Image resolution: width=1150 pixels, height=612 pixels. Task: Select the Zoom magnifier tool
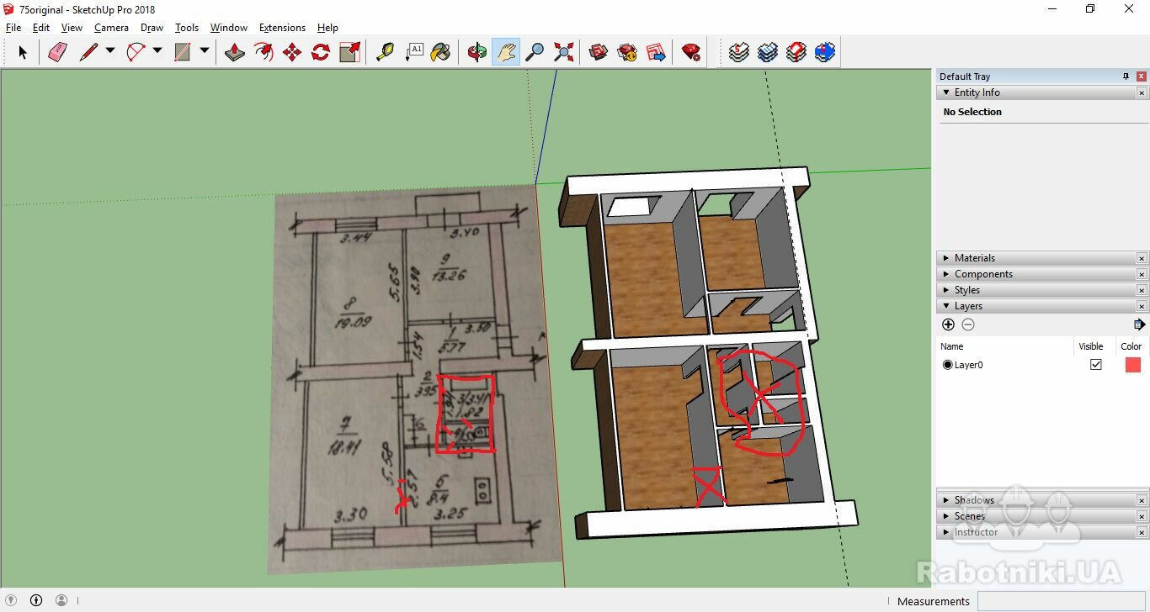pyautogui.click(x=535, y=52)
